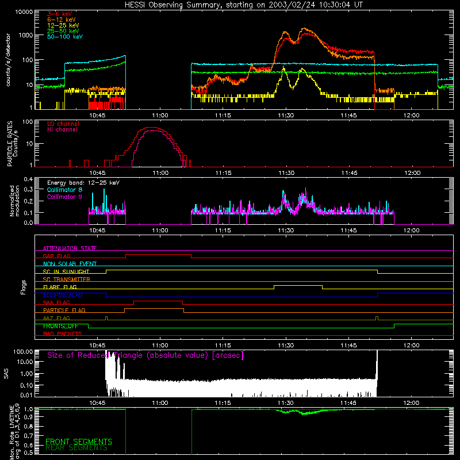The width and height of the screenshot is (460, 460).
Task: Click the BAD PACKETS flag label
Action: pos(63,333)
